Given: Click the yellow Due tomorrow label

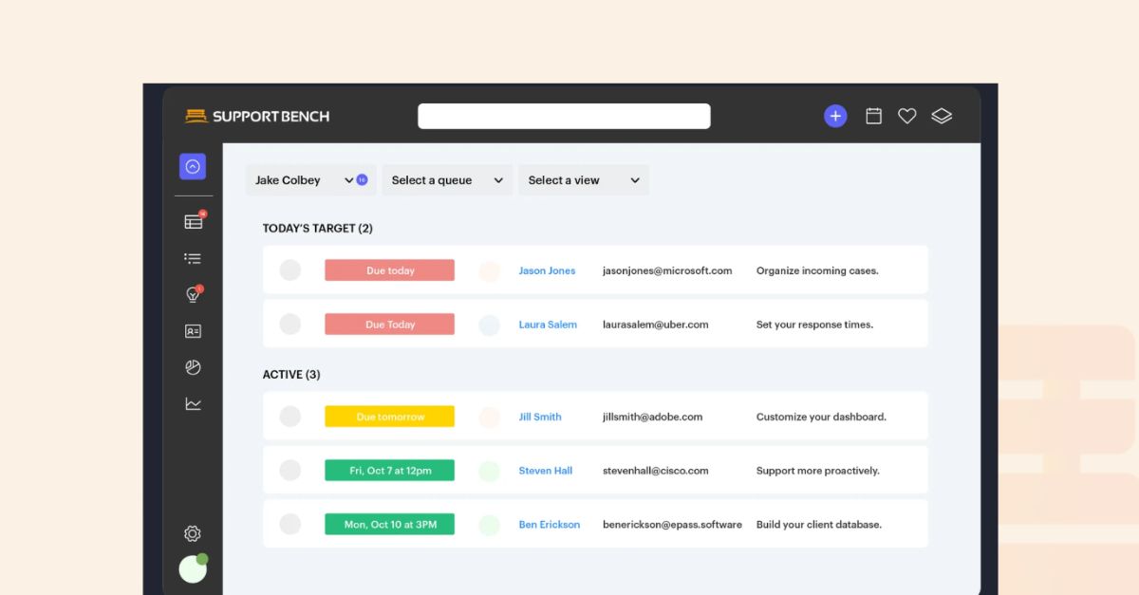Looking at the screenshot, I should point(389,417).
